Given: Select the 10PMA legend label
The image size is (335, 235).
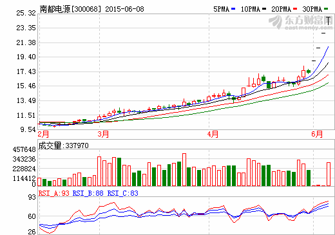Looking at the screenshot, I should pos(250,9).
